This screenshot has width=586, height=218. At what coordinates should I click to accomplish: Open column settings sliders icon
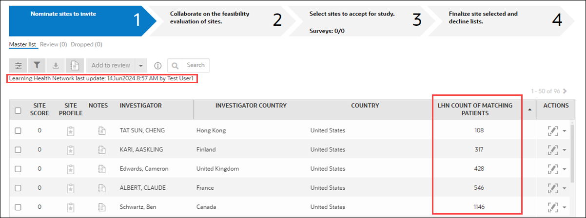pos(19,65)
